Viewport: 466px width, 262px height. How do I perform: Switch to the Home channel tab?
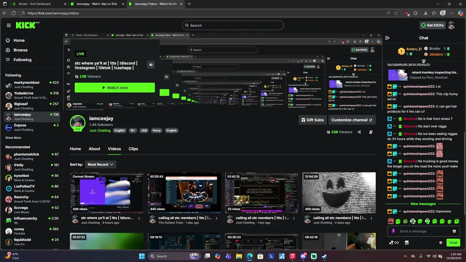[x=75, y=149]
